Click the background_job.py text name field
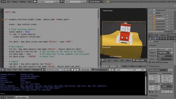The image size is (176, 99). pyautogui.click(x=54, y=70)
